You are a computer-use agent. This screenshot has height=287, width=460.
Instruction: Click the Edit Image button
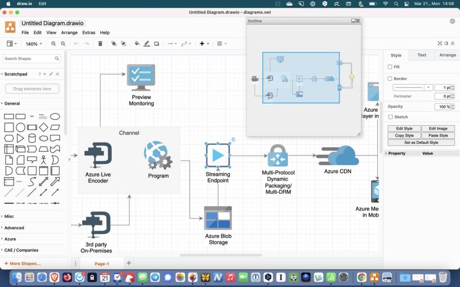[438, 129]
